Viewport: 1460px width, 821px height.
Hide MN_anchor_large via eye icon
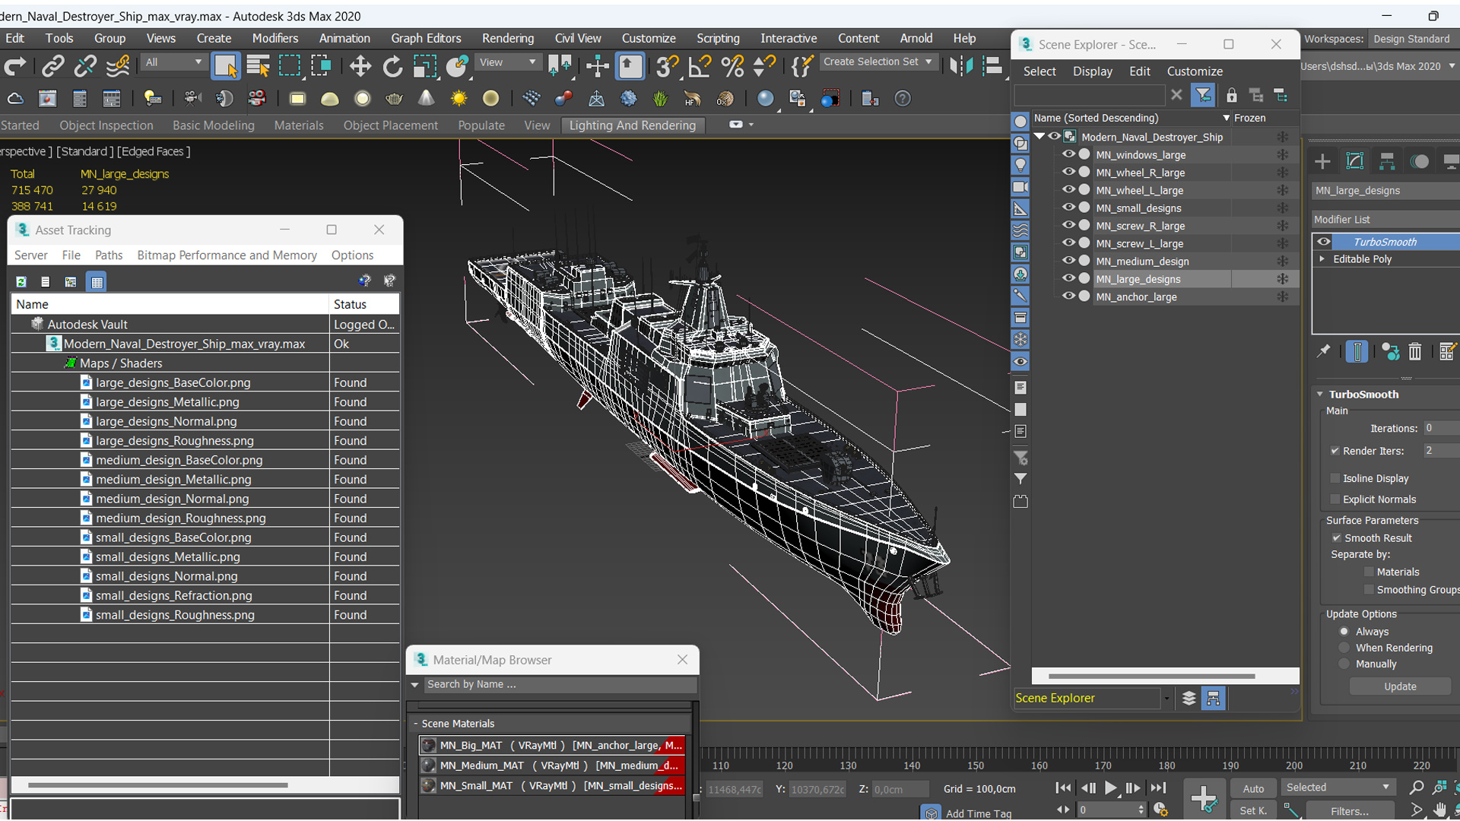point(1068,296)
